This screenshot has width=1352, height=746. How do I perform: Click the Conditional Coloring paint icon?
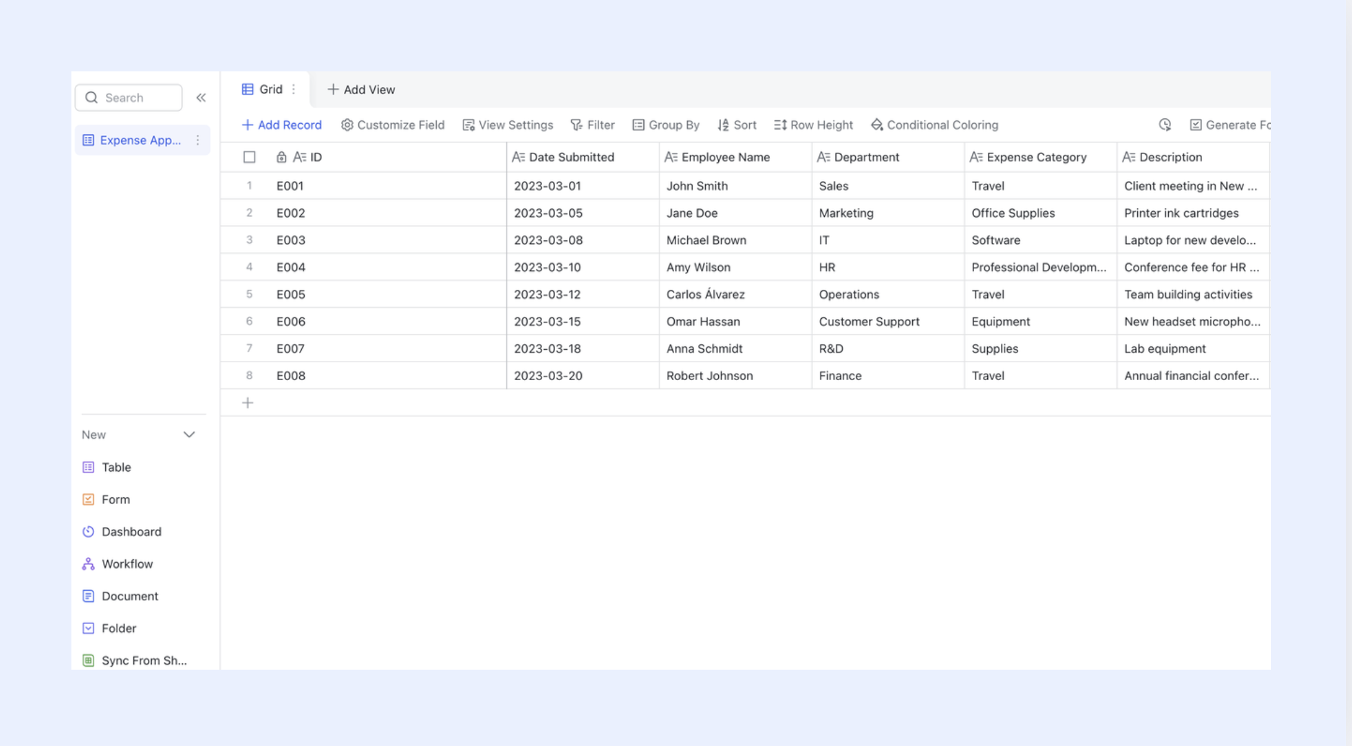click(x=877, y=125)
